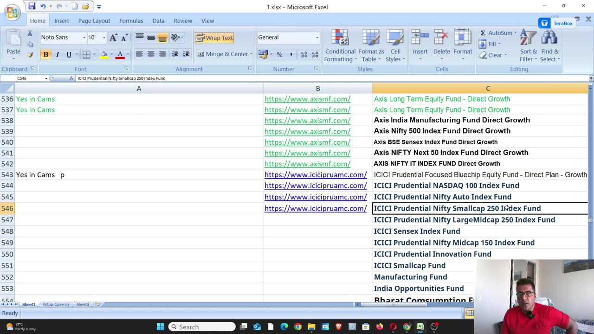Open the font name dropdown Noto Sans
Screen dimensions: 594x334
click(x=84, y=38)
